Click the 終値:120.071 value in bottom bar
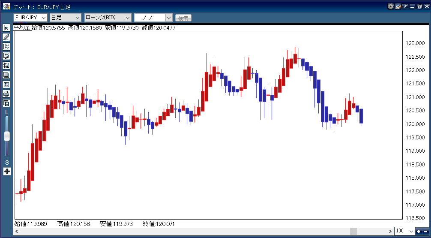431x238 pixels. tap(159, 224)
